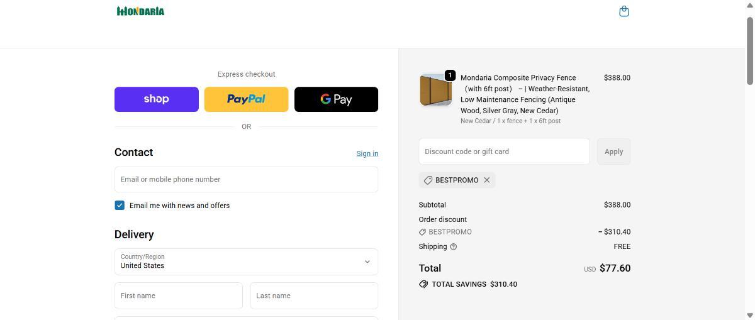
Task: Pay with PayPal express checkout
Action: click(246, 99)
